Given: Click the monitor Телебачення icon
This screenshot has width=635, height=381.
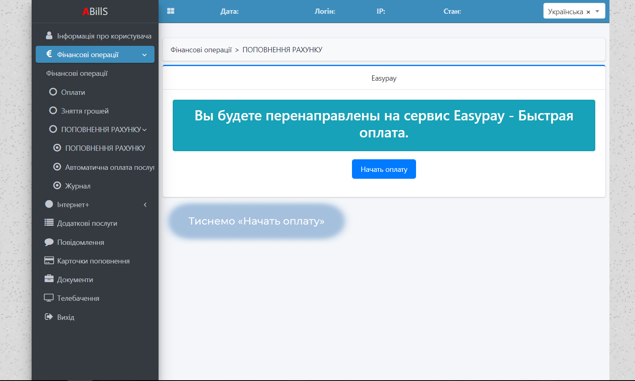Looking at the screenshot, I should 49,298.
